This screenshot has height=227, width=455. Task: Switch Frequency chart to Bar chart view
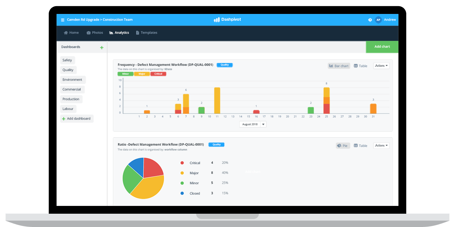point(339,66)
